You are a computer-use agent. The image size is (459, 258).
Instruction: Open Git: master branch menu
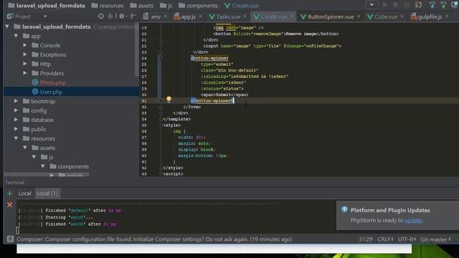[435, 239]
